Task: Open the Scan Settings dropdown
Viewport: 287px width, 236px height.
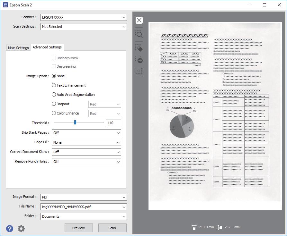Action: 84,27
